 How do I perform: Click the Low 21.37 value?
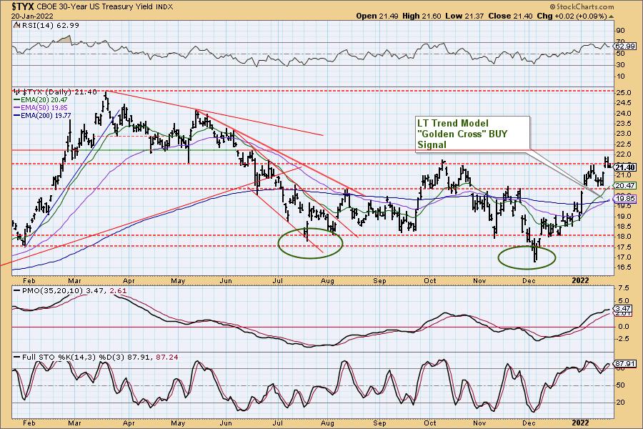[x=464, y=16]
